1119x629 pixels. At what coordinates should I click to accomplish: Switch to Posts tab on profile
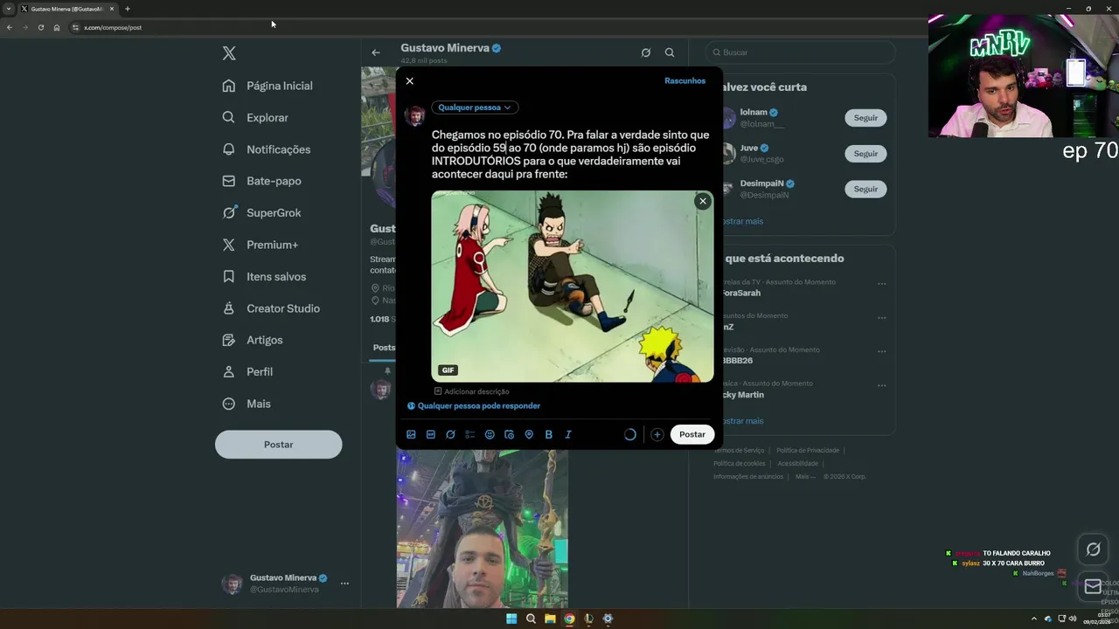tap(384, 348)
